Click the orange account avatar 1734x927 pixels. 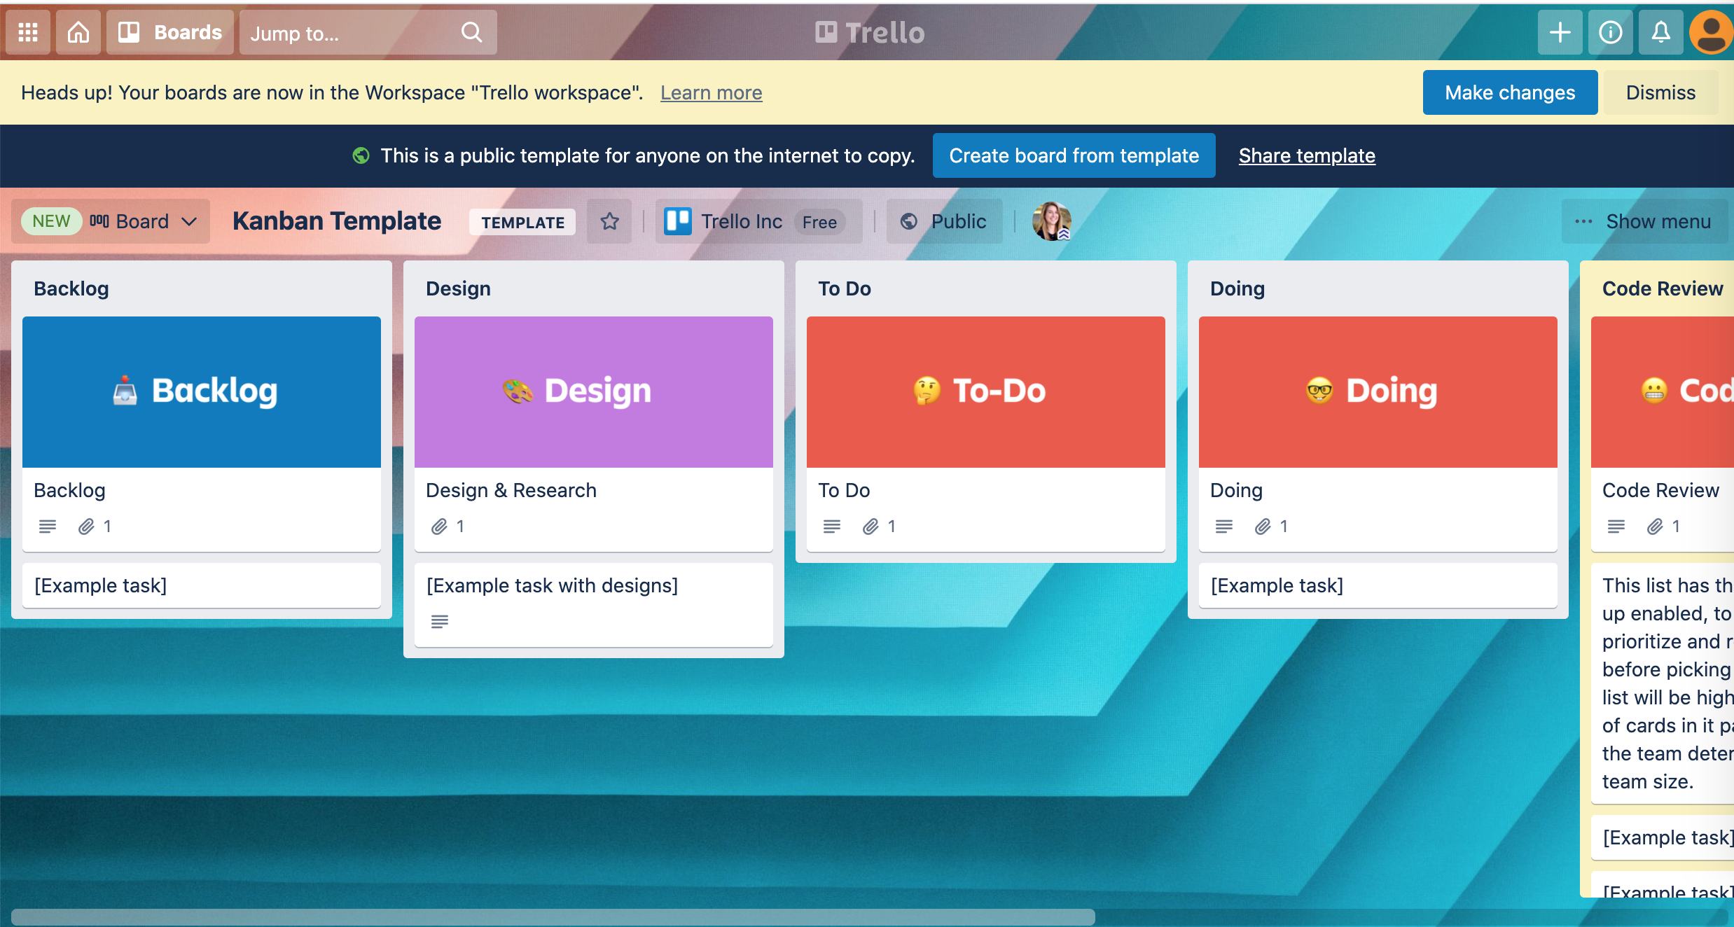(1711, 32)
